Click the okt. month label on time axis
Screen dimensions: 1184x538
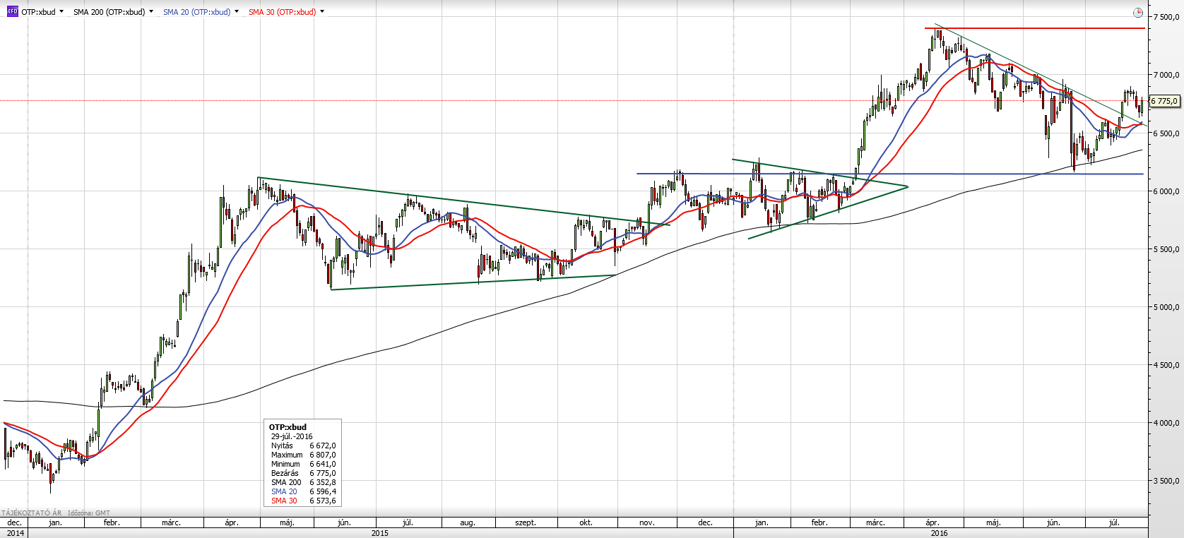pos(586,522)
